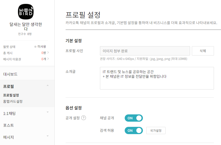
Task: Open 메시지 이용권 0개 details arrow
Action: pos(48,59)
